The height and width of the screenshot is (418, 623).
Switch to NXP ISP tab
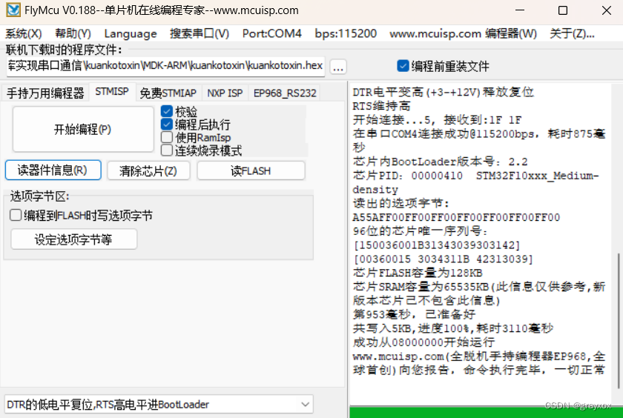pos(225,93)
